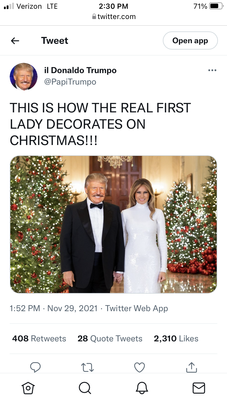The height and width of the screenshot is (403, 227).
Task: Open the Notifications bell tab
Action: pyautogui.click(x=142, y=388)
